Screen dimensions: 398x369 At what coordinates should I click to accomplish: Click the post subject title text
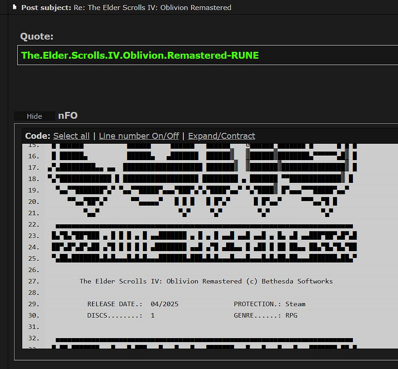coord(152,7)
